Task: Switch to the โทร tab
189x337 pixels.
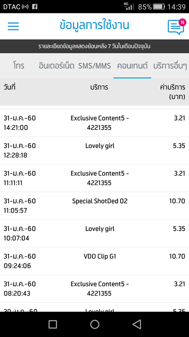Action: point(19,66)
